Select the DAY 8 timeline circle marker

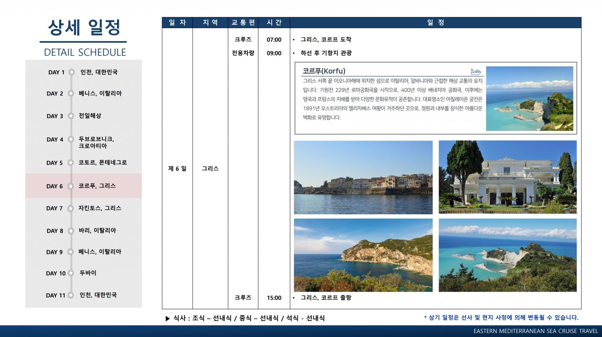pos(71,231)
